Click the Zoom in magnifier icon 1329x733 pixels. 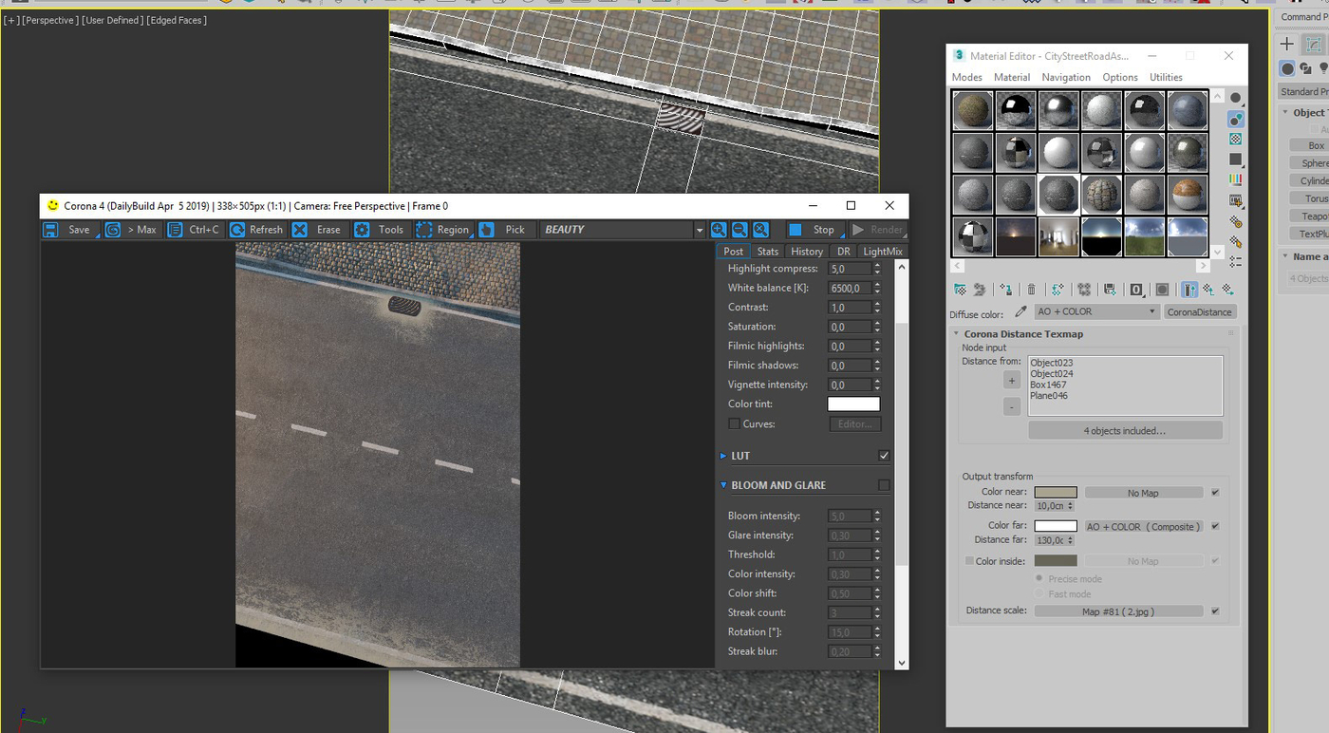tap(719, 230)
